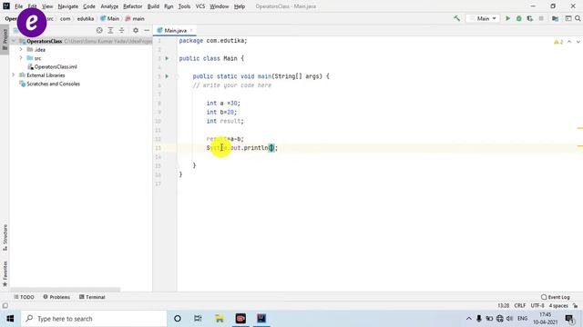Open the Navigate menu
The width and height of the screenshot is (583, 327).
point(68,6)
